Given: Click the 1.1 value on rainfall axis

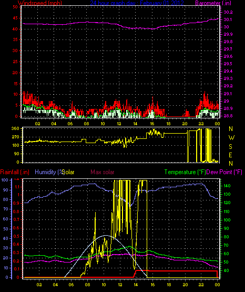Looking at the screenshot, I should pyautogui.click(x=16, y=187).
